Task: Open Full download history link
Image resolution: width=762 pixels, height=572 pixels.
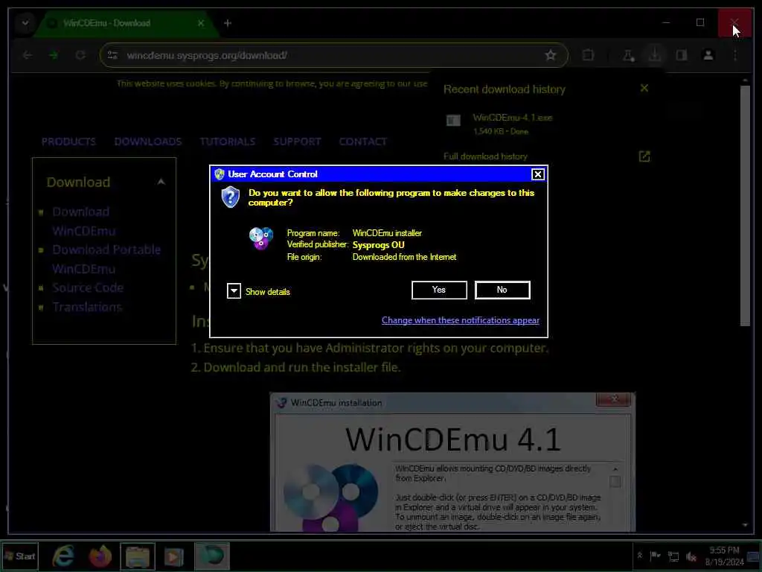Action: (485, 156)
